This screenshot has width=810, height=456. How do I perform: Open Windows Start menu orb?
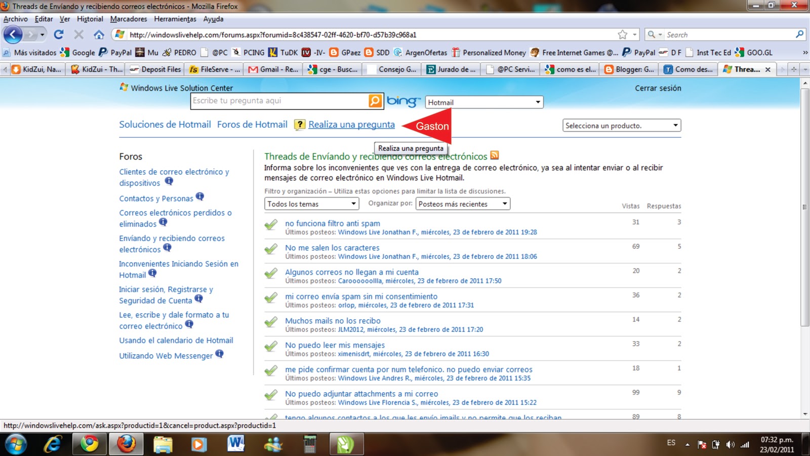click(16, 444)
